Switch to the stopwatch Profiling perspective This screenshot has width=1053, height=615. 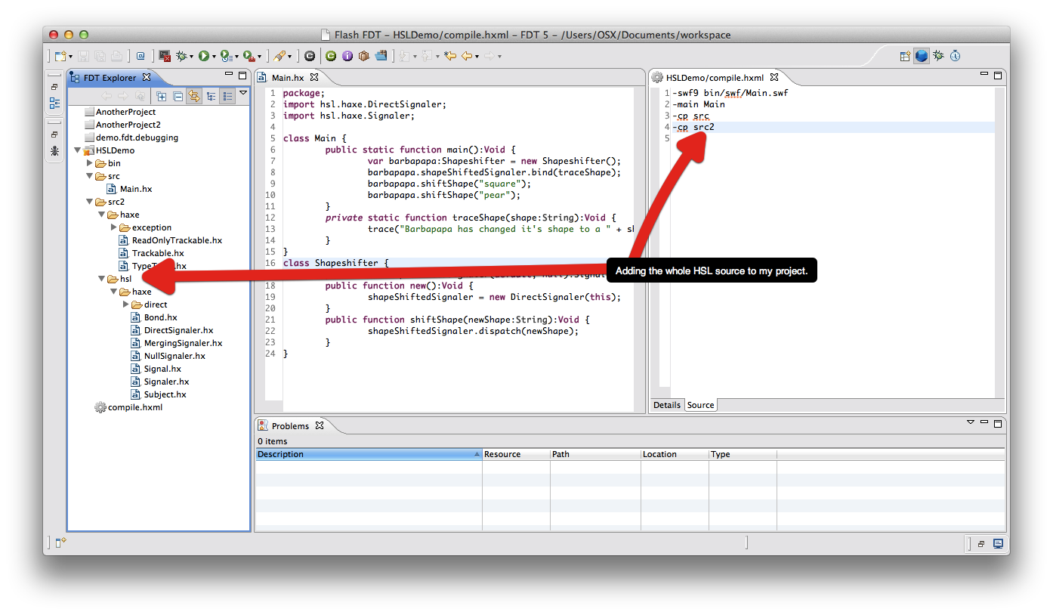coord(955,56)
